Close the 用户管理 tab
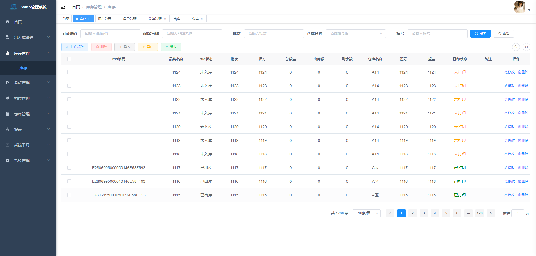 coord(114,19)
